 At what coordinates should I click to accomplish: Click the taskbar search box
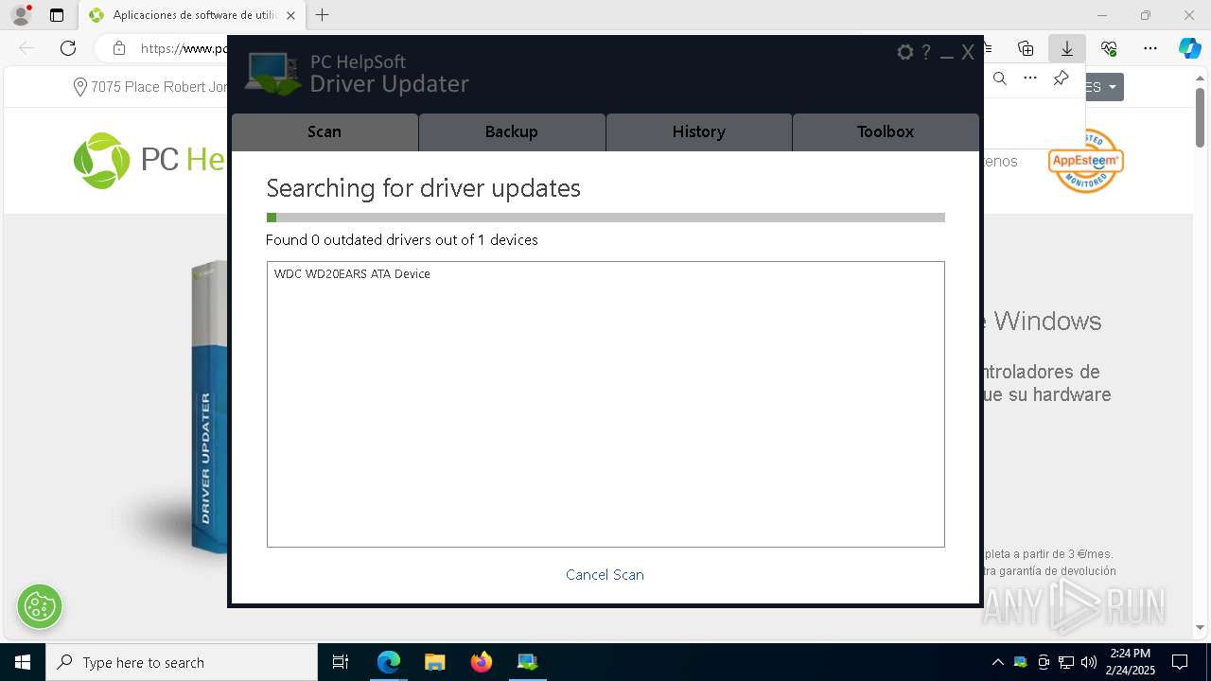click(182, 662)
